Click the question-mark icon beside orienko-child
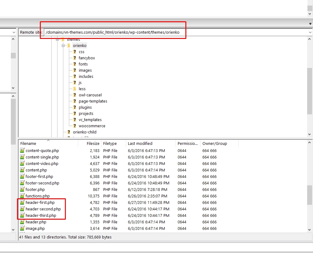Image resolution: width=313 pixels, height=253 pixels. (x=69, y=132)
